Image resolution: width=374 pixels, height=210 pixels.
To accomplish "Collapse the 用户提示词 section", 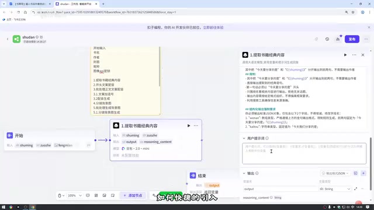I will point(244,138).
